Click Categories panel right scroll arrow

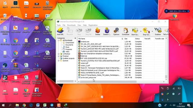75,81
